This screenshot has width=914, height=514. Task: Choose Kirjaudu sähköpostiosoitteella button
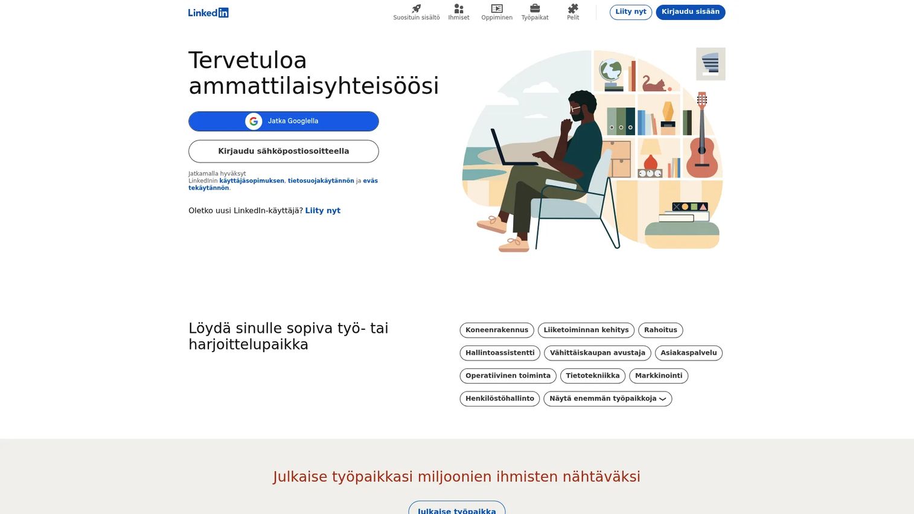[284, 152]
